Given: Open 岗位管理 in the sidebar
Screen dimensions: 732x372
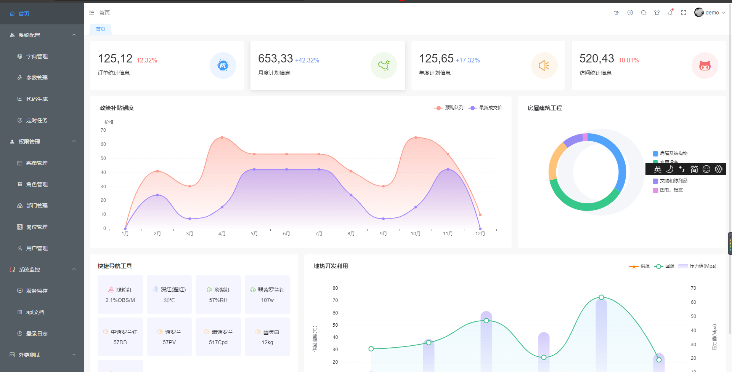Looking at the screenshot, I should tap(42, 227).
